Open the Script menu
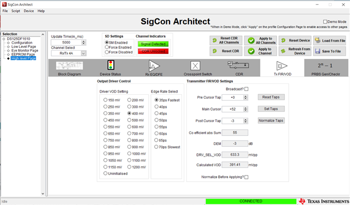This screenshot has height=205, width=350. pyautogui.click(x=16, y=11)
